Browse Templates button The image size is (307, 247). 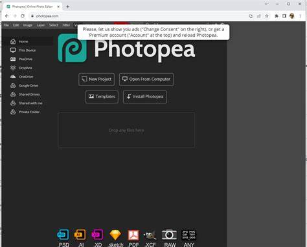(x=102, y=97)
